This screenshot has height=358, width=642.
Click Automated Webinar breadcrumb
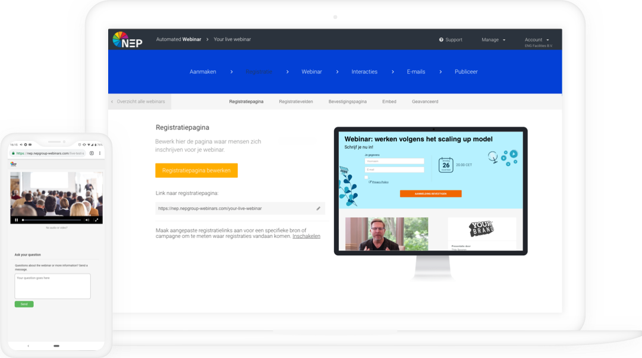[x=178, y=39]
